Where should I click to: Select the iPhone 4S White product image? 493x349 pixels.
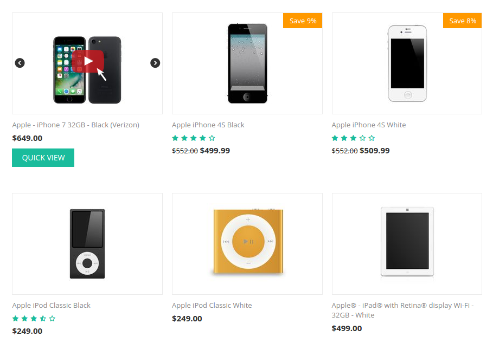407,63
